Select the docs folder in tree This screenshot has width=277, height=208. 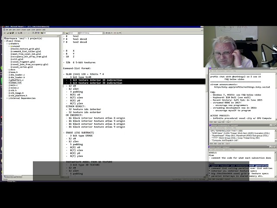tap(13, 69)
